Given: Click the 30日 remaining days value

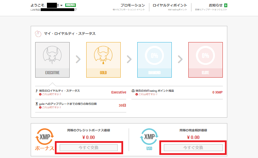Looking at the screenshot, I should pos(122,105).
